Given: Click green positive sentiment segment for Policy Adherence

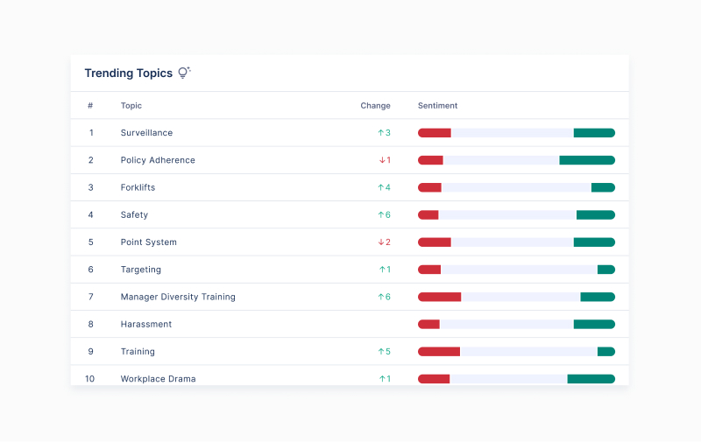Looking at the screenshot, I should point(587,160).
